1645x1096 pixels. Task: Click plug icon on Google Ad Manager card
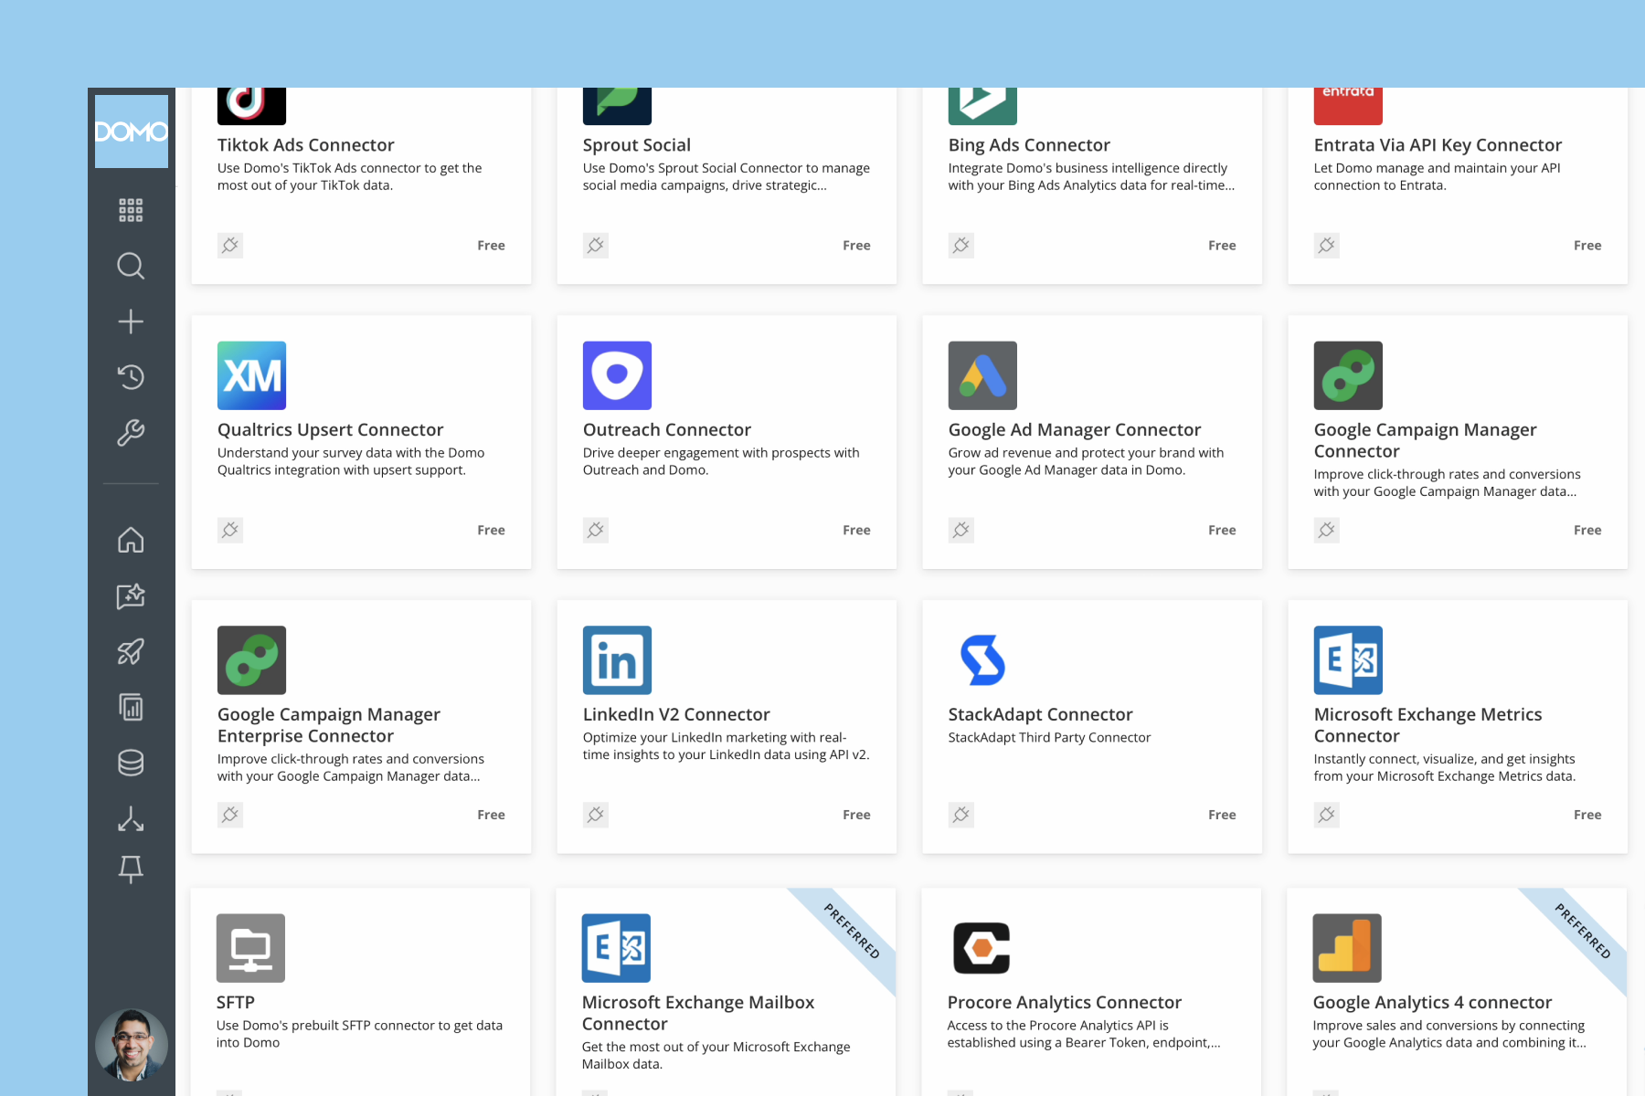click(961, 530)
